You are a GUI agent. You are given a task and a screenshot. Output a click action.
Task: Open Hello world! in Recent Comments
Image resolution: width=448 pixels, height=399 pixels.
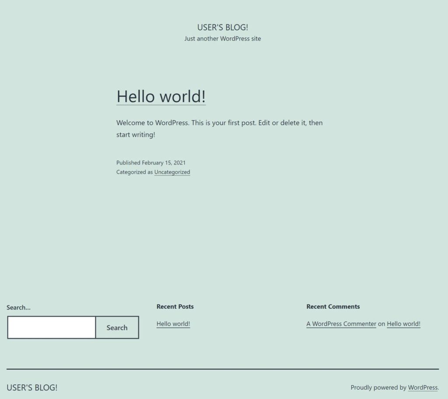403,324
